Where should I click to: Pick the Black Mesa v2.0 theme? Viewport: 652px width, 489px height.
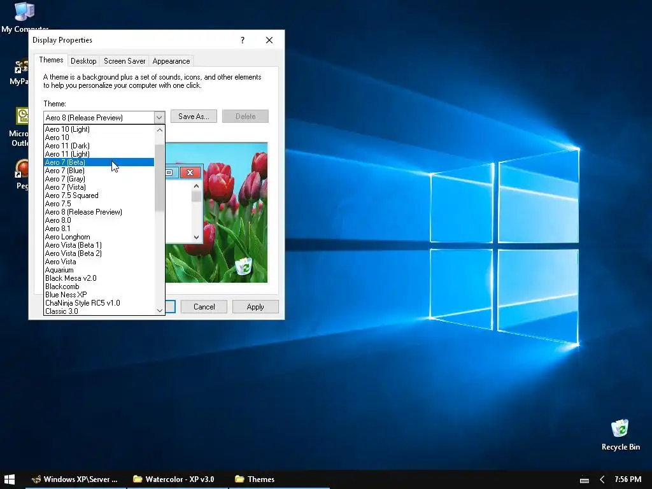(99, 278)
